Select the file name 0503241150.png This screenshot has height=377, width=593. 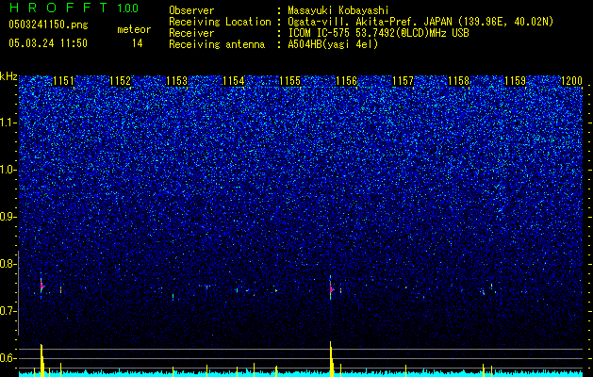click(x=48, y=25)
